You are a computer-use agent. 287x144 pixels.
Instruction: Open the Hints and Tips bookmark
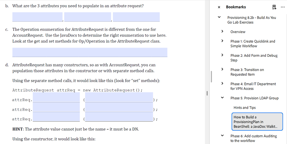pos(244,108)
